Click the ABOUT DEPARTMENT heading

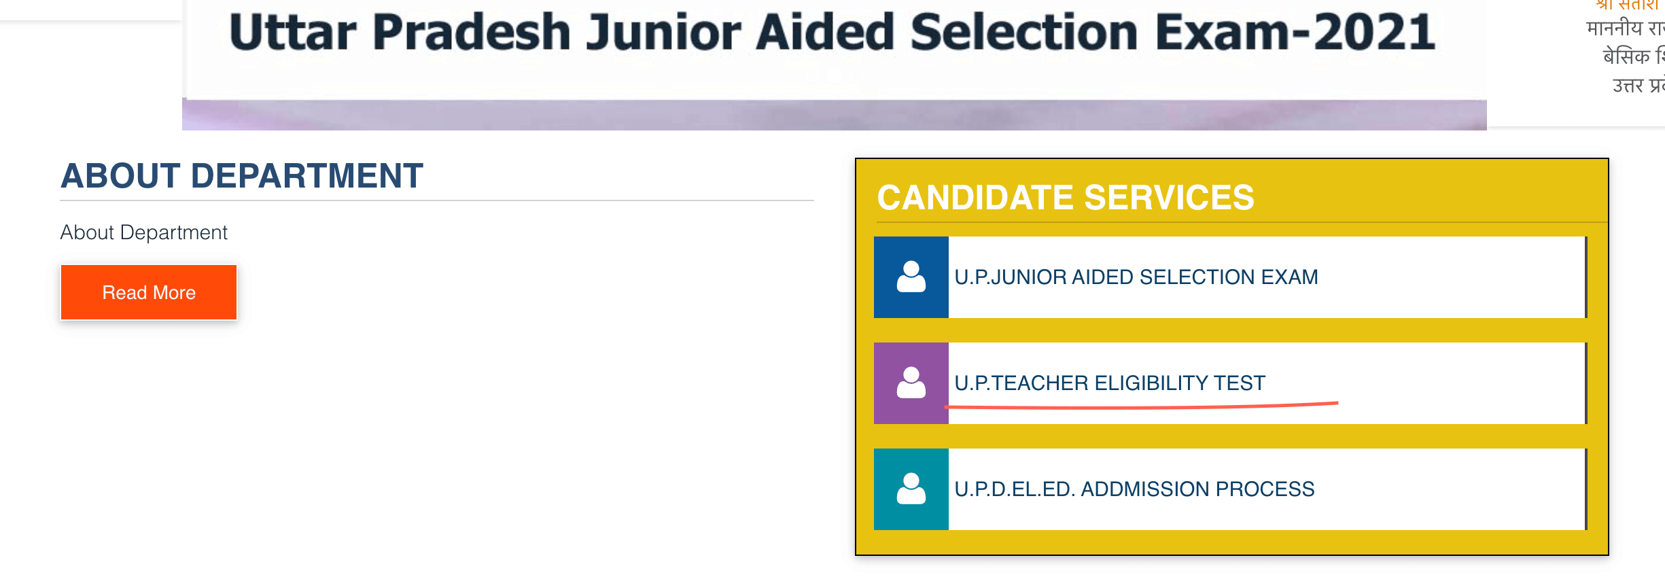coord(242,176)
